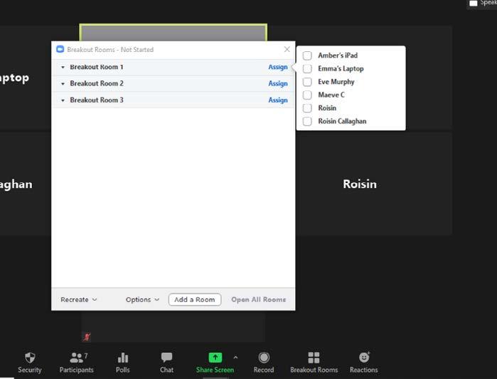The image size is (497, 379).
Task: Click the name Amber's iPad in the assign list
Action: click(x=338, y=56)
